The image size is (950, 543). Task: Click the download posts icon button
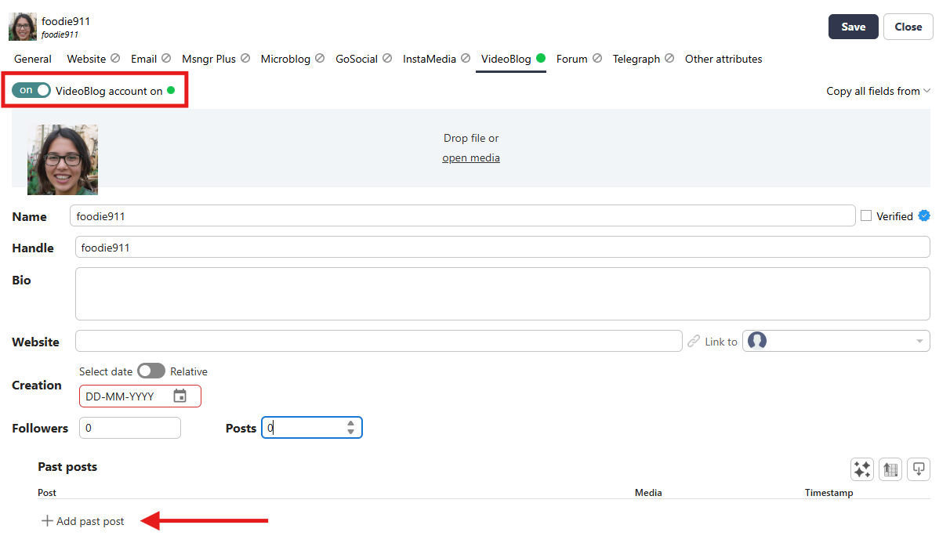(x=919, y=469)
